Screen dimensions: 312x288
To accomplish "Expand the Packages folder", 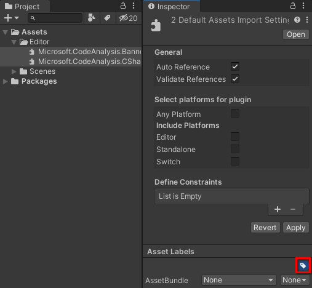I will pos(6,81).
